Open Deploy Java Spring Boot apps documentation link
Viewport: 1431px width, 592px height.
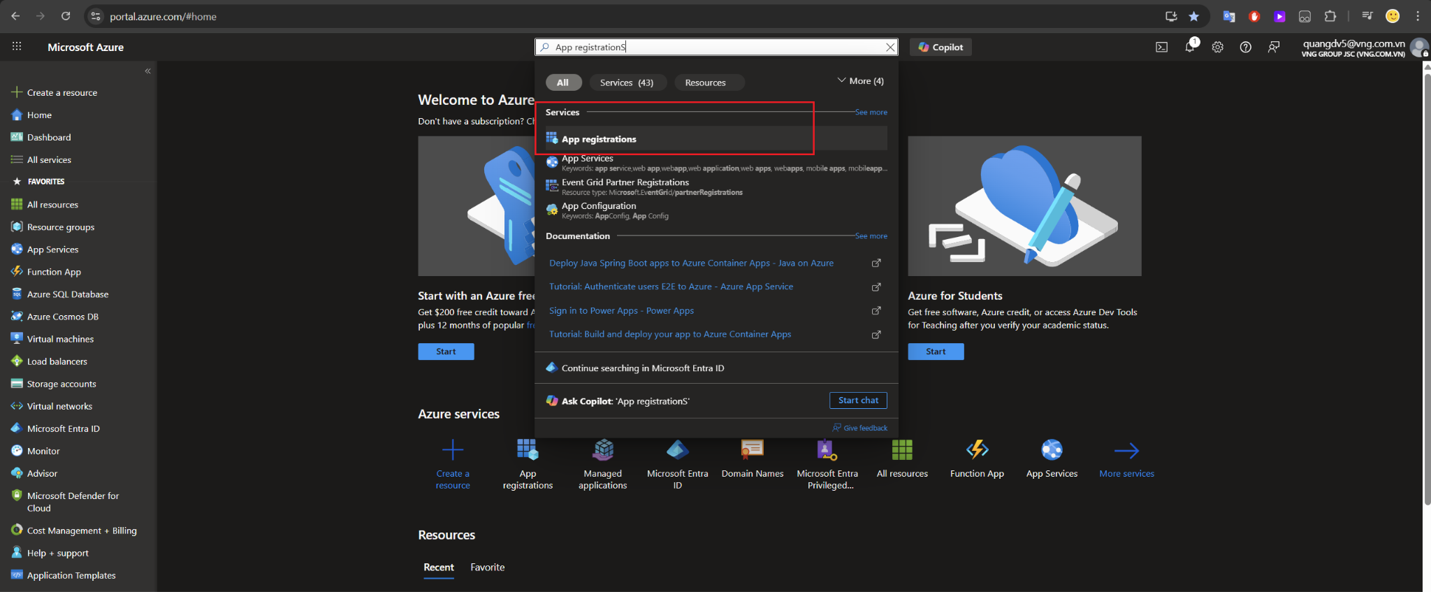691,263
